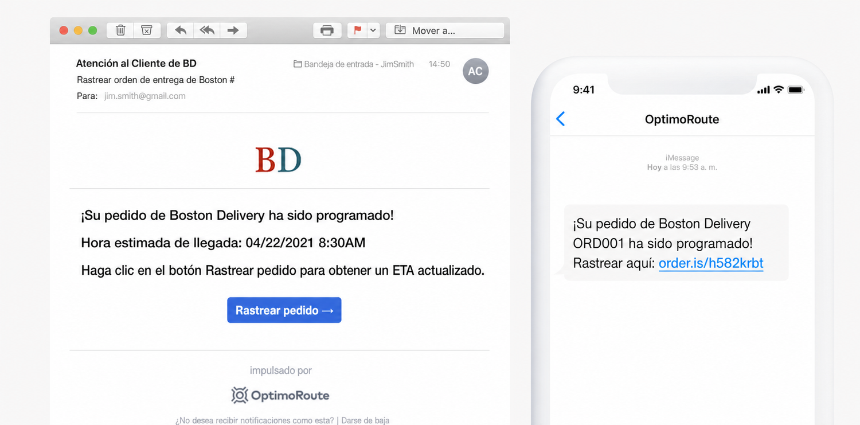Tap the Hoy a las 9:53 a. m. timestamp
860x425 pixels.
click(682, 167)
